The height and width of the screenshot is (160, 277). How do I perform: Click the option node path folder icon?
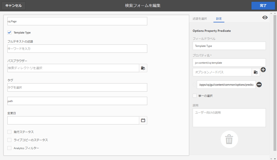point(256,72)
